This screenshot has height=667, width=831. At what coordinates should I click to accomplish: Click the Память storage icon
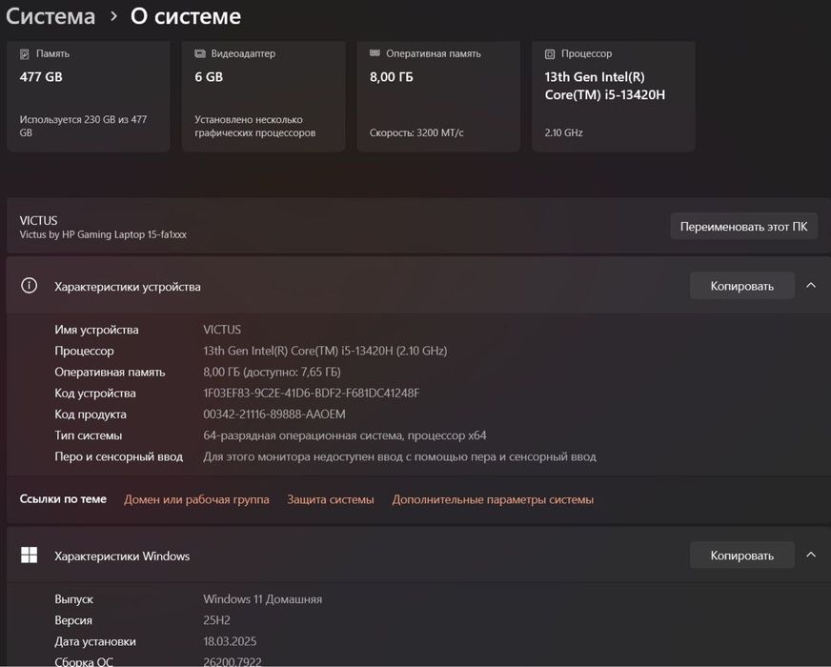click(x=25, y=54)
